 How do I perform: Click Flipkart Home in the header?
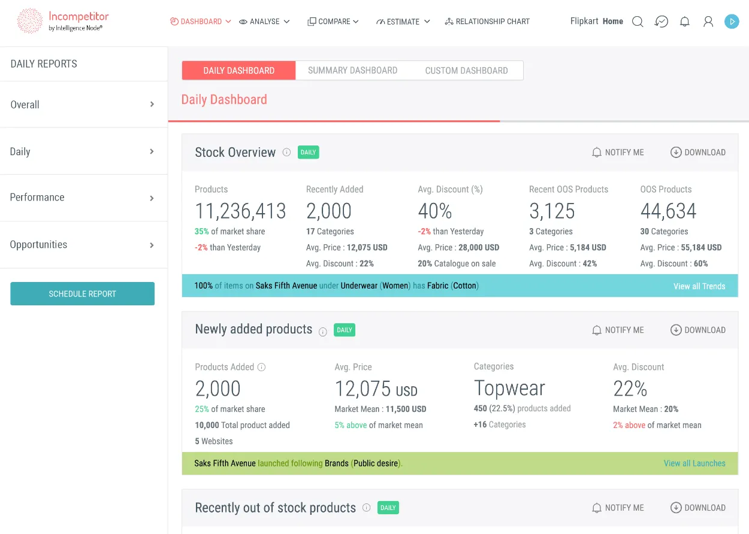[596, 21]
